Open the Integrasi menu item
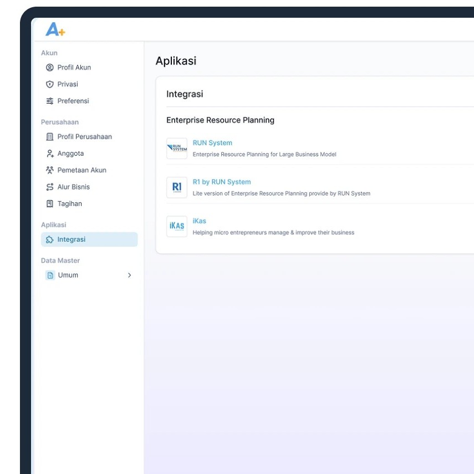Image resolution: width=474 pixels, height=474 pixels. click(72, 239)
